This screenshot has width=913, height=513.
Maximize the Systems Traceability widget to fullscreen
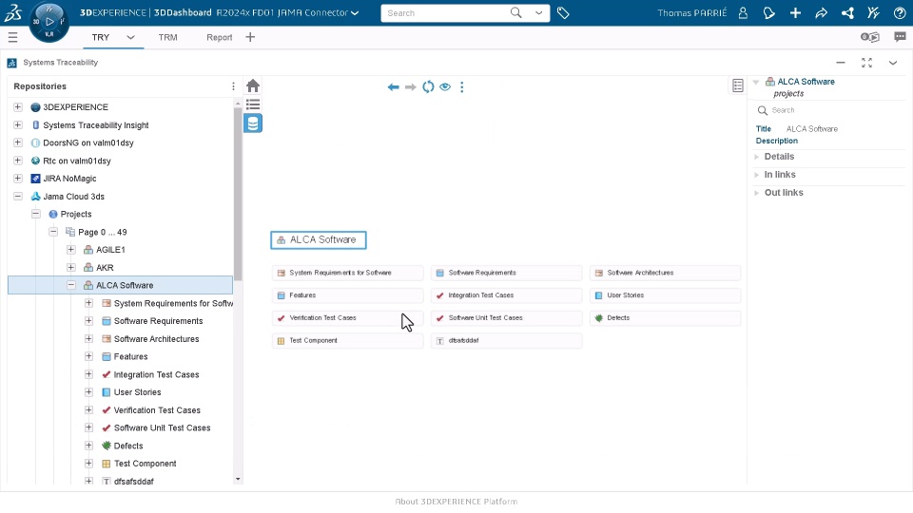click(x=867, y=63)
